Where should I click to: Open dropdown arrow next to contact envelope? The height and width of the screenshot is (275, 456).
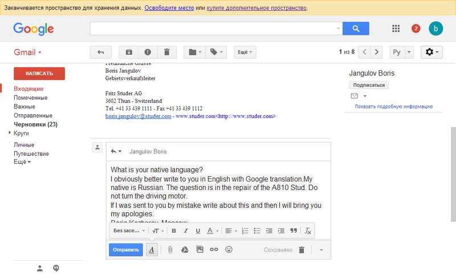(x=365, y=96)
